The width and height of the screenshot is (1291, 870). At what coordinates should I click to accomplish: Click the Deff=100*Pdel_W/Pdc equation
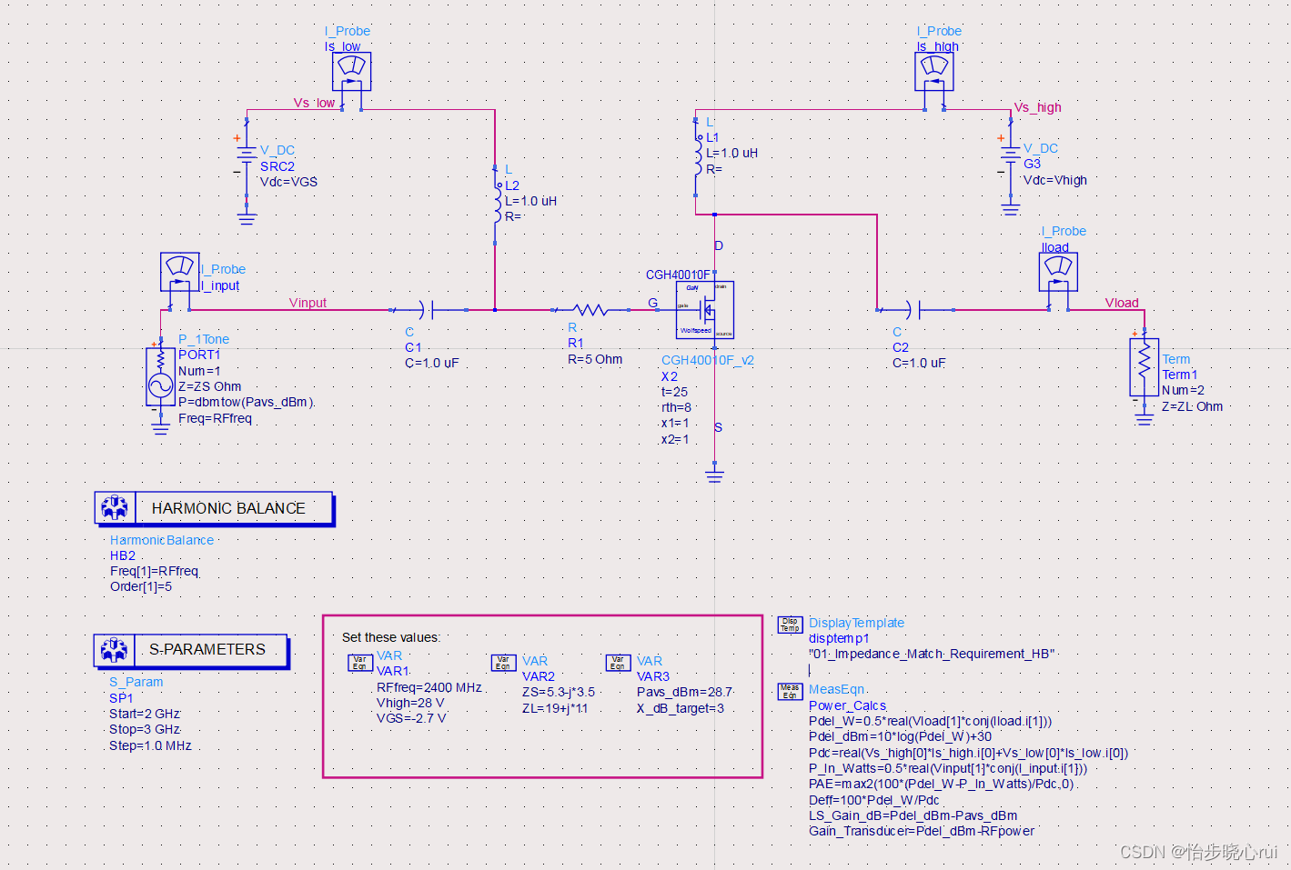coord(874,800)
